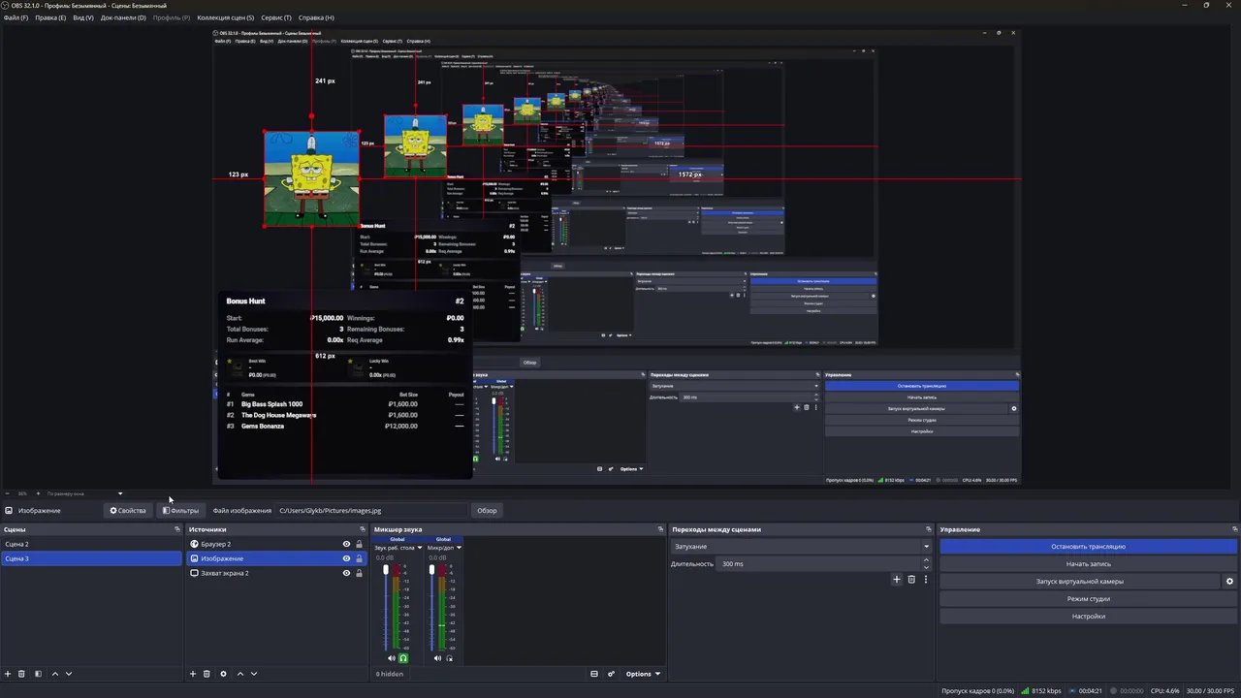The height and width of the screenshot is (698, 1241).
Task: Open virtual camera settings gear
Action: pos(1229,582)
